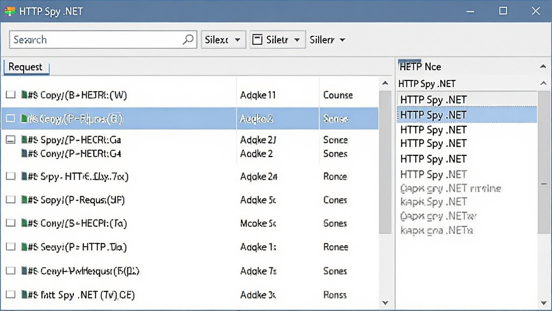Tick checkbox for Copy/(B+HETRI:(W) row
This screenshot has height=311, width=552.
pyautogui.click(x=11, y=94)
